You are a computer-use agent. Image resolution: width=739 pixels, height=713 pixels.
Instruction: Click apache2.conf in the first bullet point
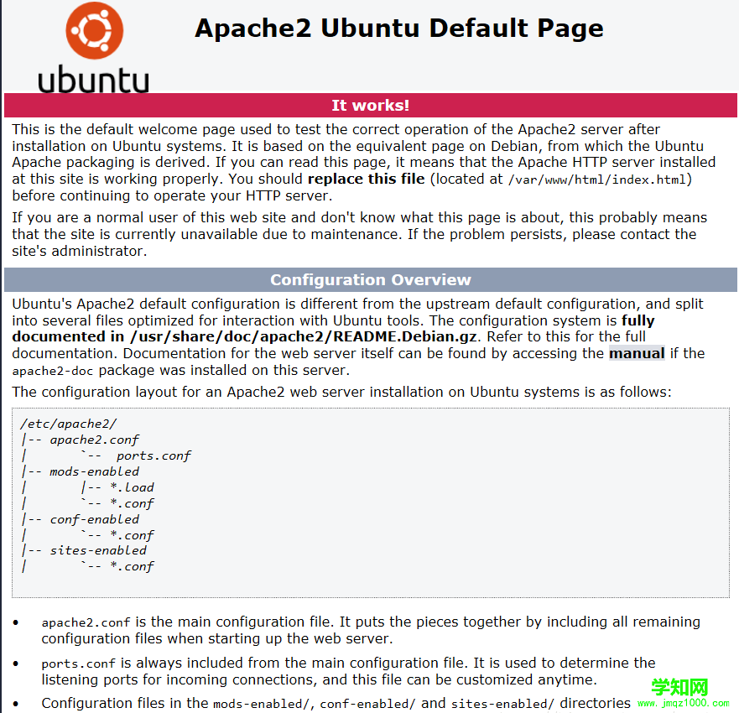(x=86, y=623)
